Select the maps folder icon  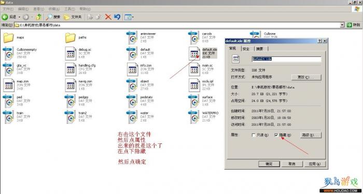click(9, 37)
